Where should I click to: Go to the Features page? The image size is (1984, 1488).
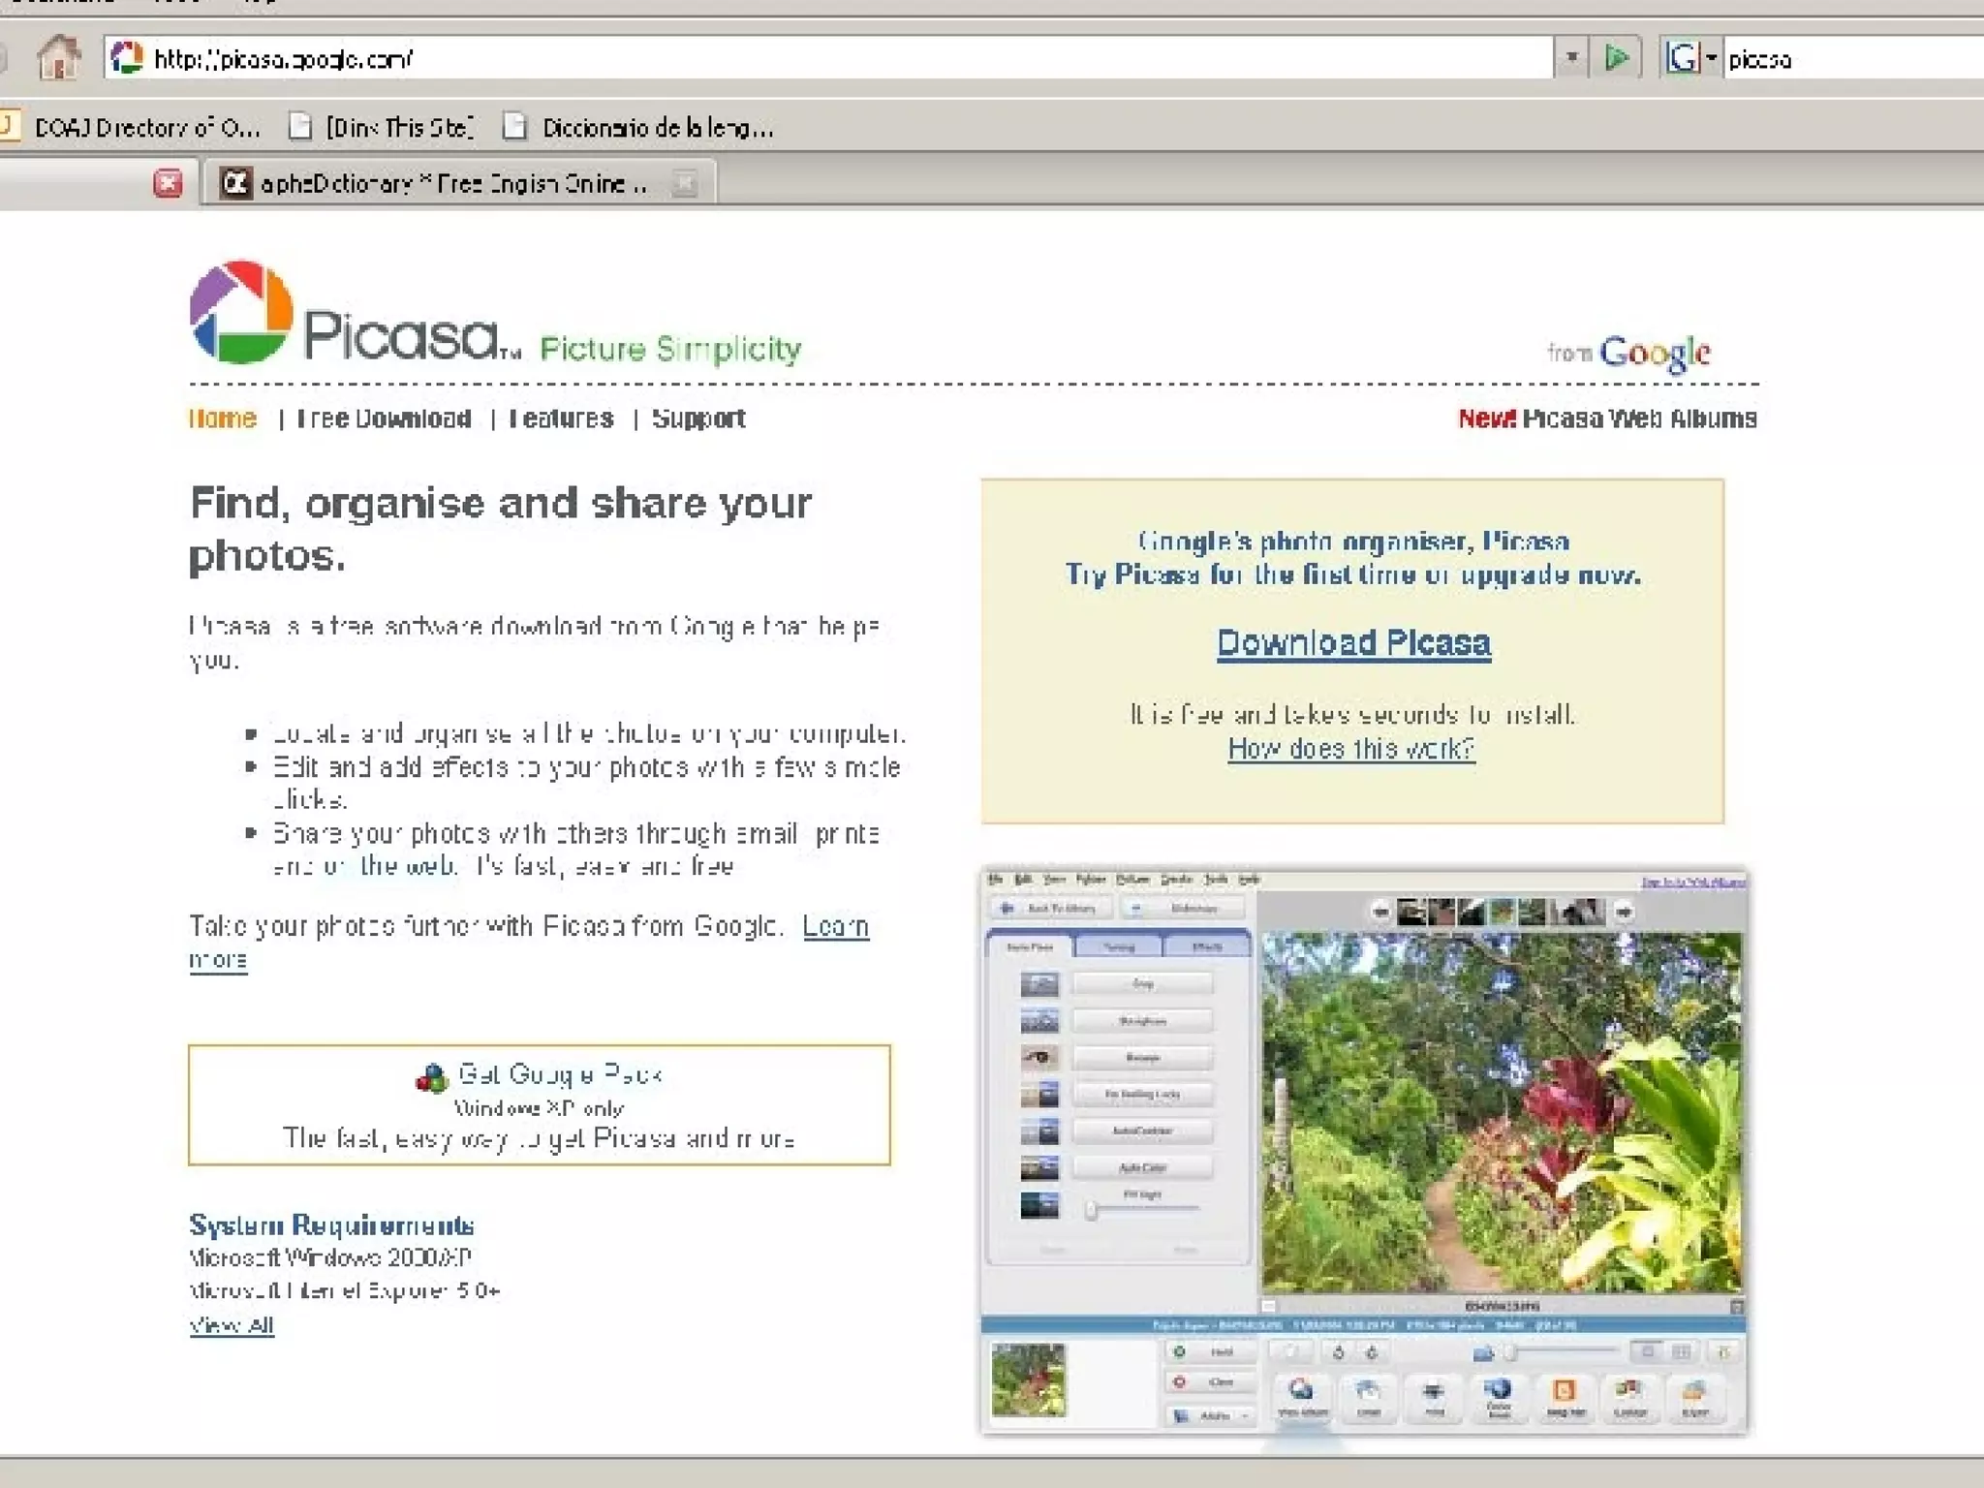coord(561,418)
